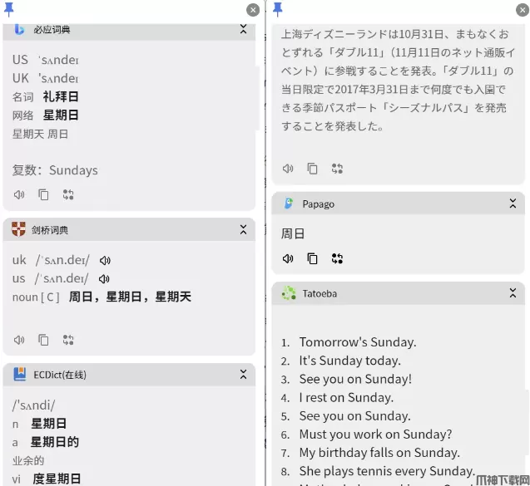Click ECDict verb definition 度星期日
Image resolution: width=530 pixels, height=486 pixels.
(57, 479)
